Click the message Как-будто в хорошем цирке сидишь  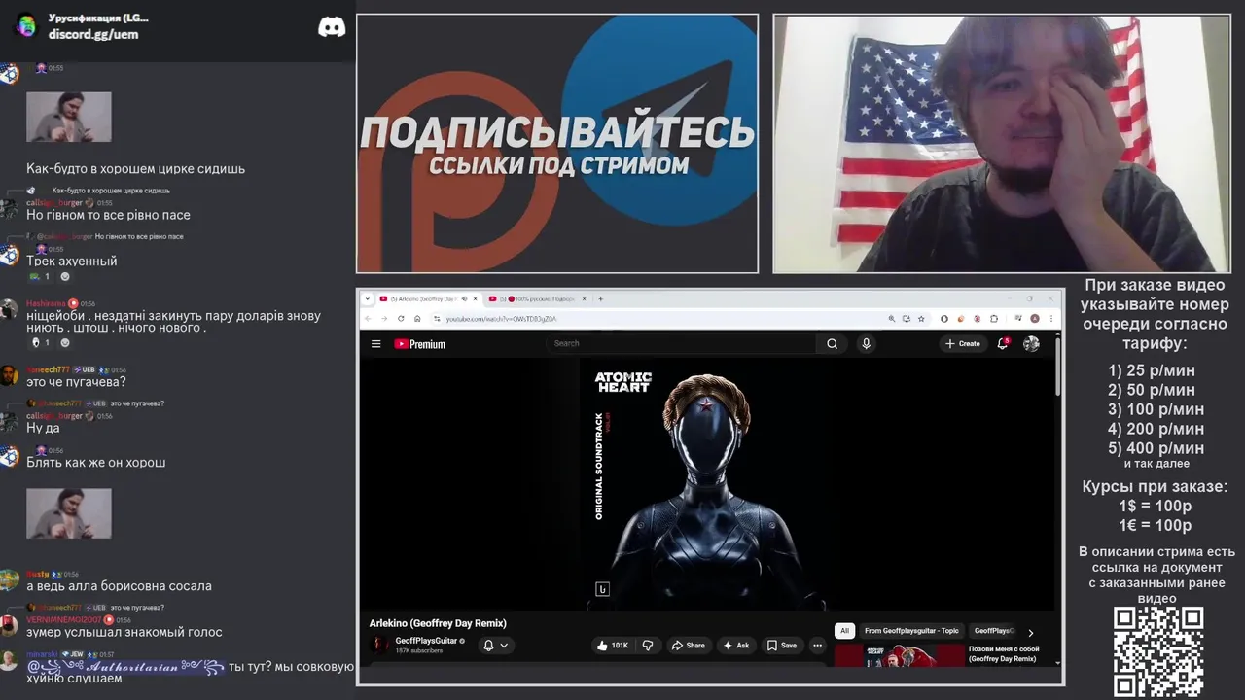135,168
